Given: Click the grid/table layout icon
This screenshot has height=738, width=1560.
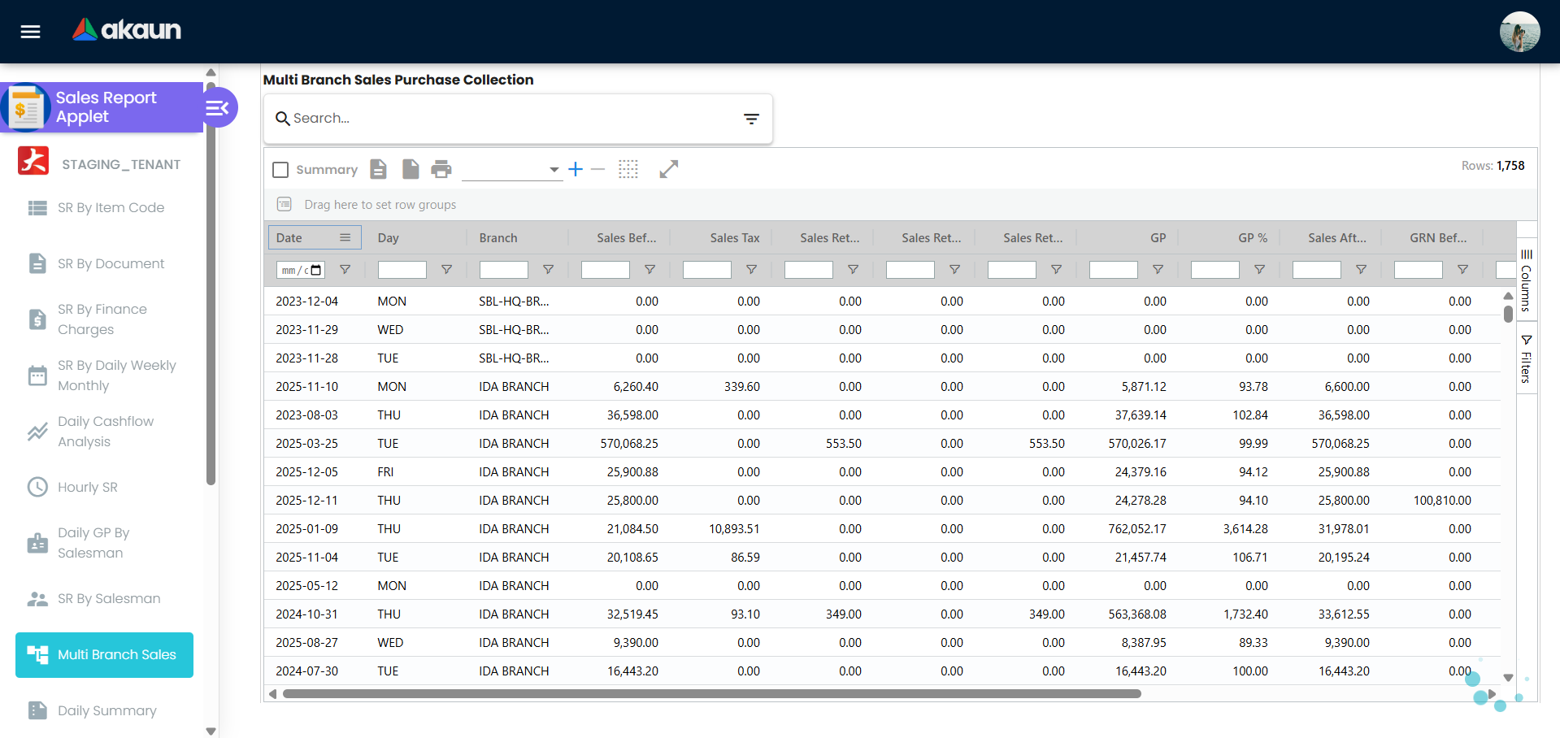Looking at the screenshot, I should click(628, 169).
